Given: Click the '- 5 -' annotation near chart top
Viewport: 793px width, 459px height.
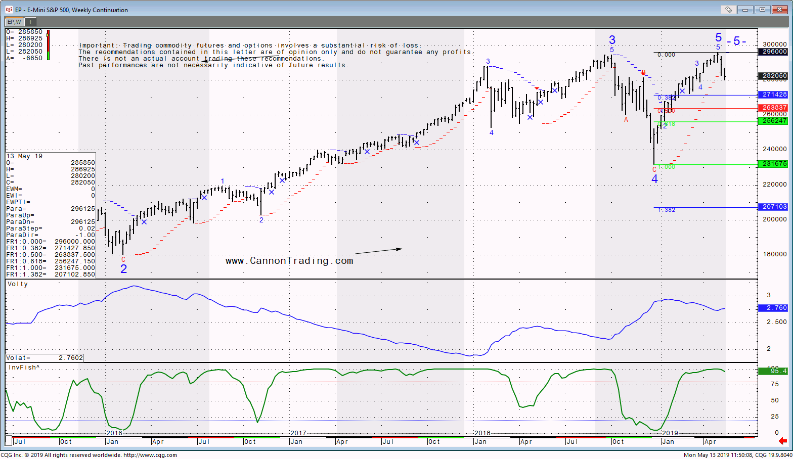Looking at the screenshot, I should click(736, 41).
